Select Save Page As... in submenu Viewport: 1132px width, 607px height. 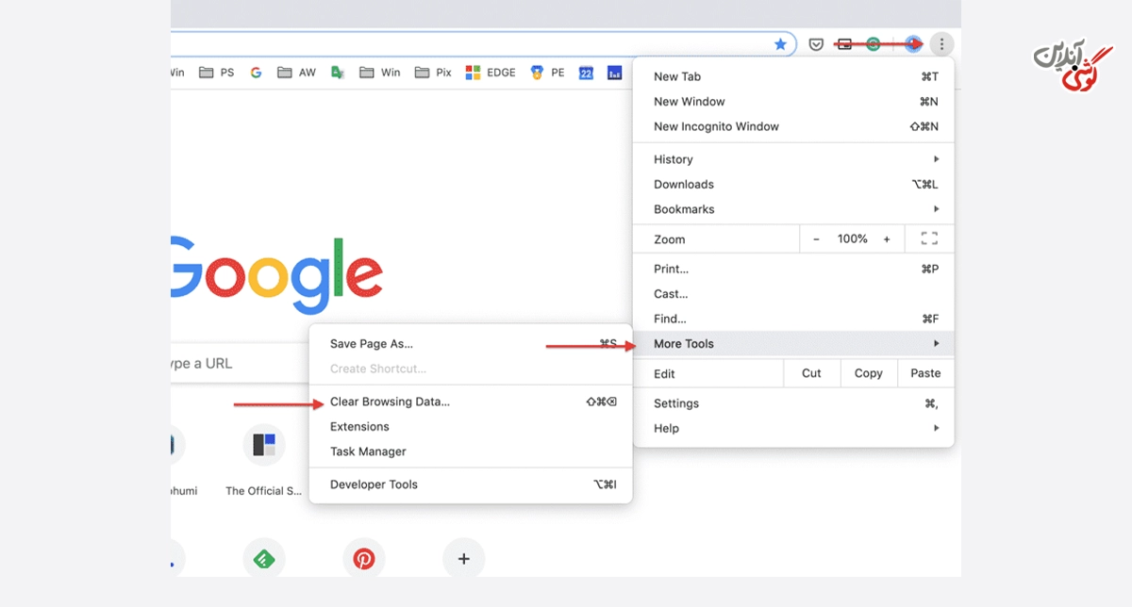coord(471,344)
